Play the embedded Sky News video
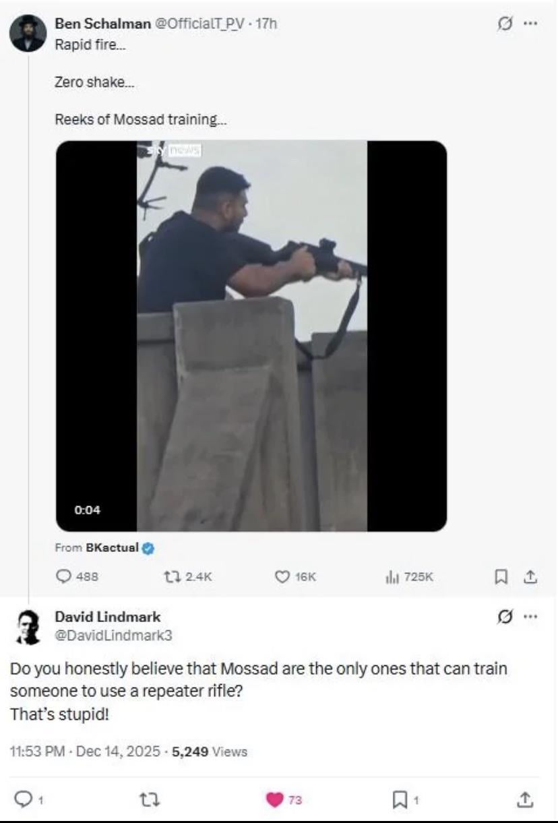The image size is (558, 823). pos(251,336)
